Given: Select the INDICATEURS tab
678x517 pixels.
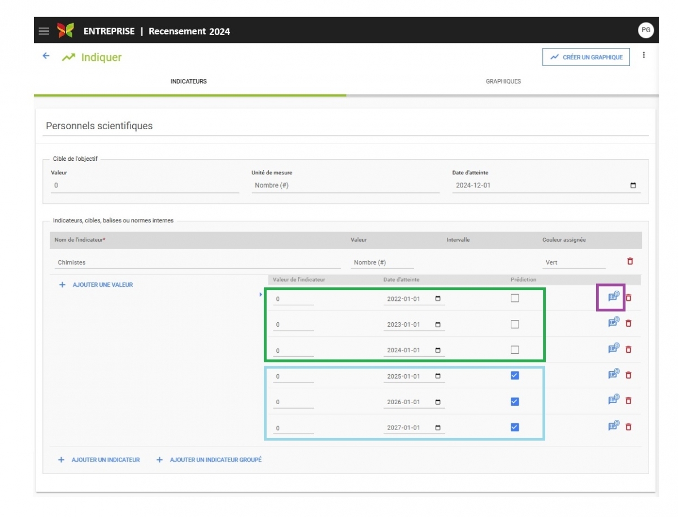Looking at the screenshot, I should [189, 81].
